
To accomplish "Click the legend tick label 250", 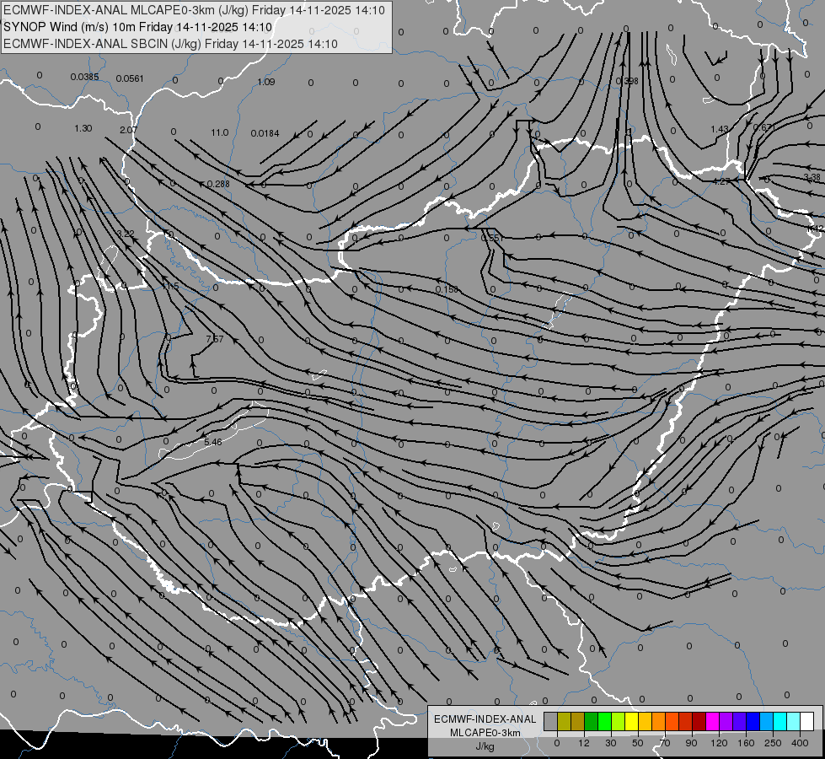I will coord(773,743).
